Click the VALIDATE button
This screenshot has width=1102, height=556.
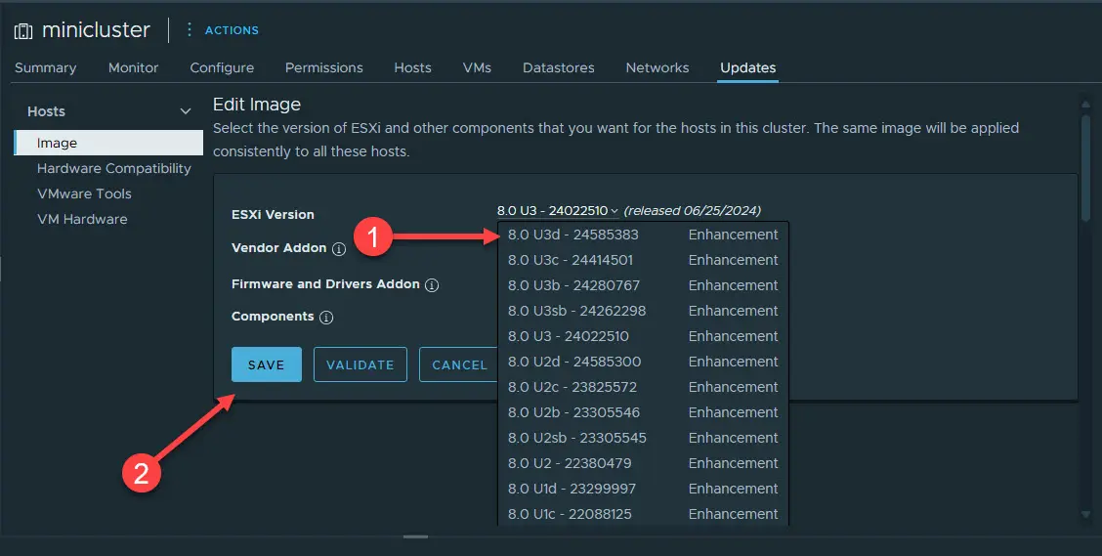tap(360, 364)
